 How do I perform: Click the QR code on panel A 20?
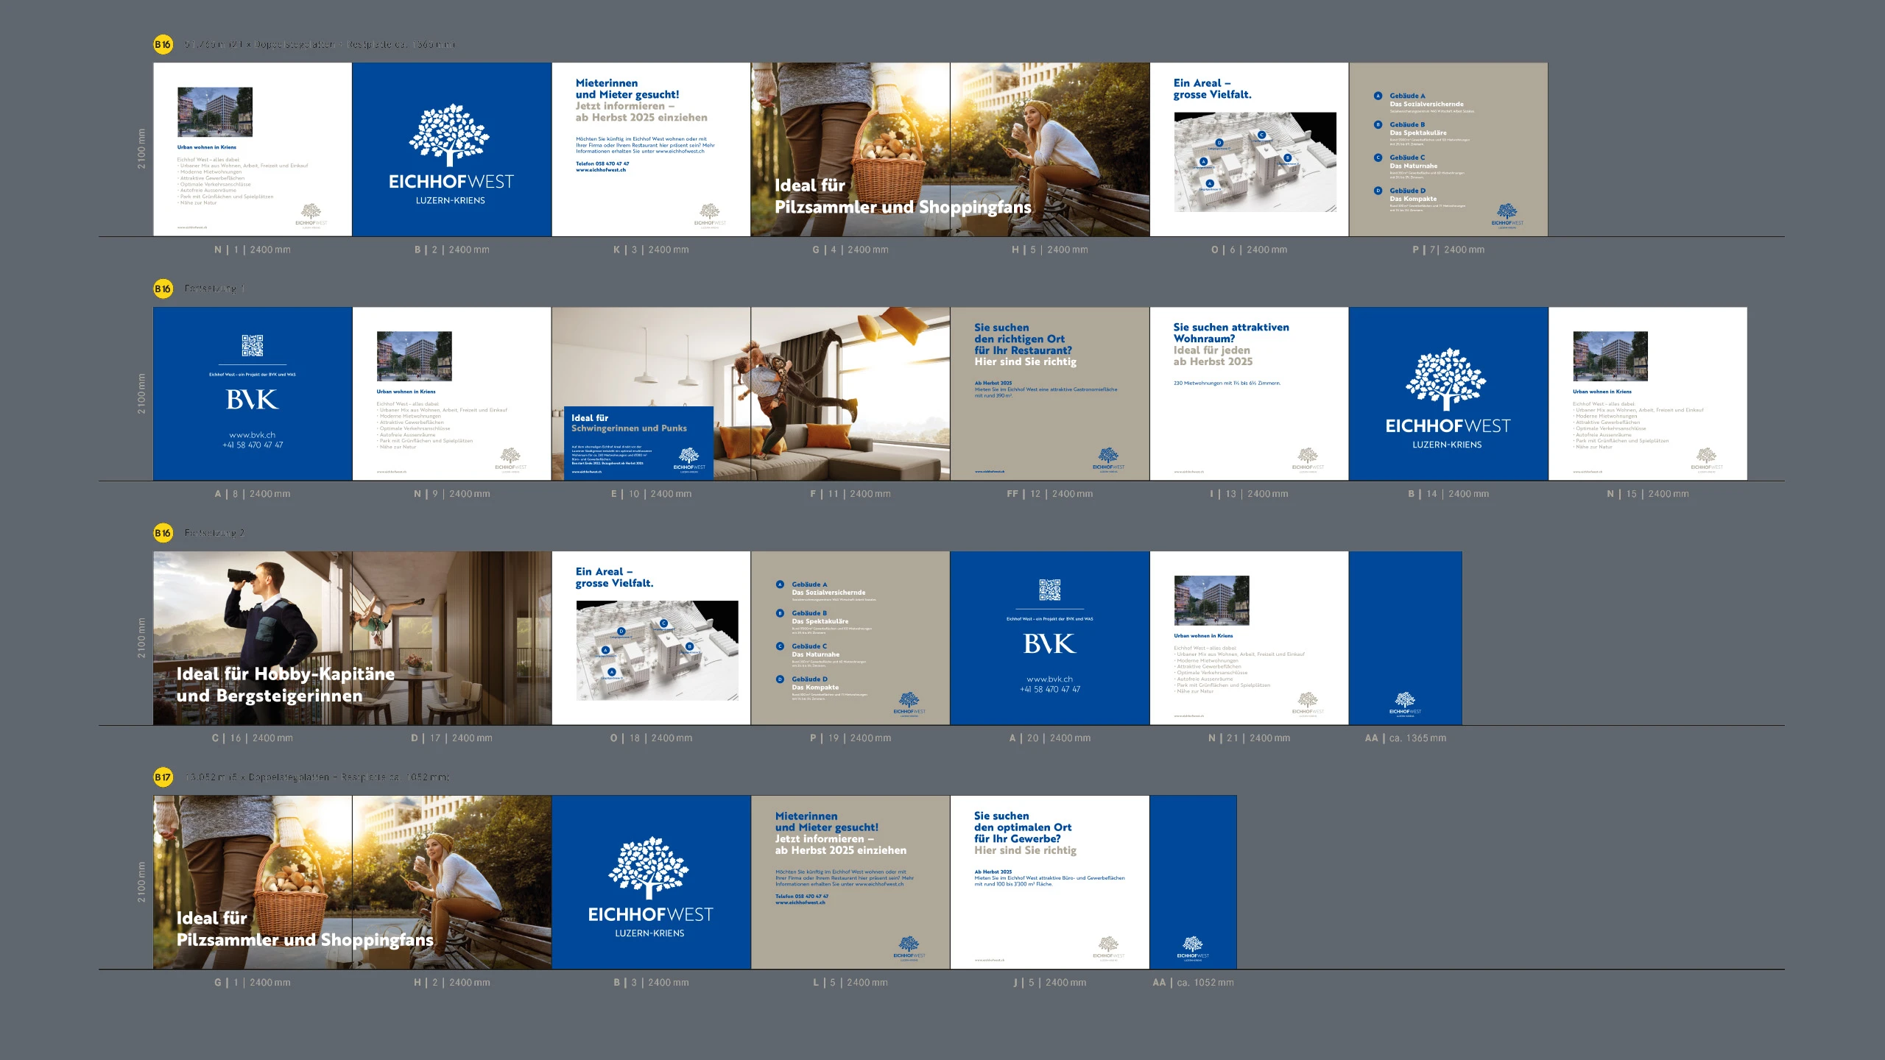click(1049, 590)
